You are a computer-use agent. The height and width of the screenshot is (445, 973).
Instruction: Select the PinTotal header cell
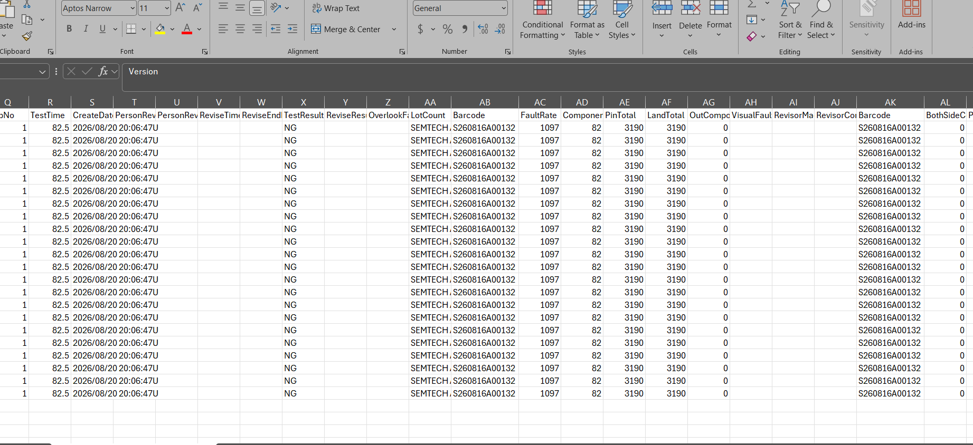pyautogui.click(x=624, y=115)
